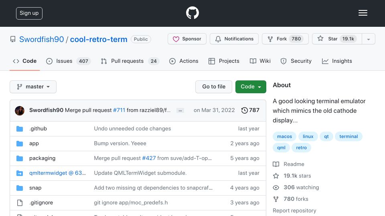The width and height of the screenshot is (385, 216).
Task: Open the Readme link
Action: (x=289, y=164)
